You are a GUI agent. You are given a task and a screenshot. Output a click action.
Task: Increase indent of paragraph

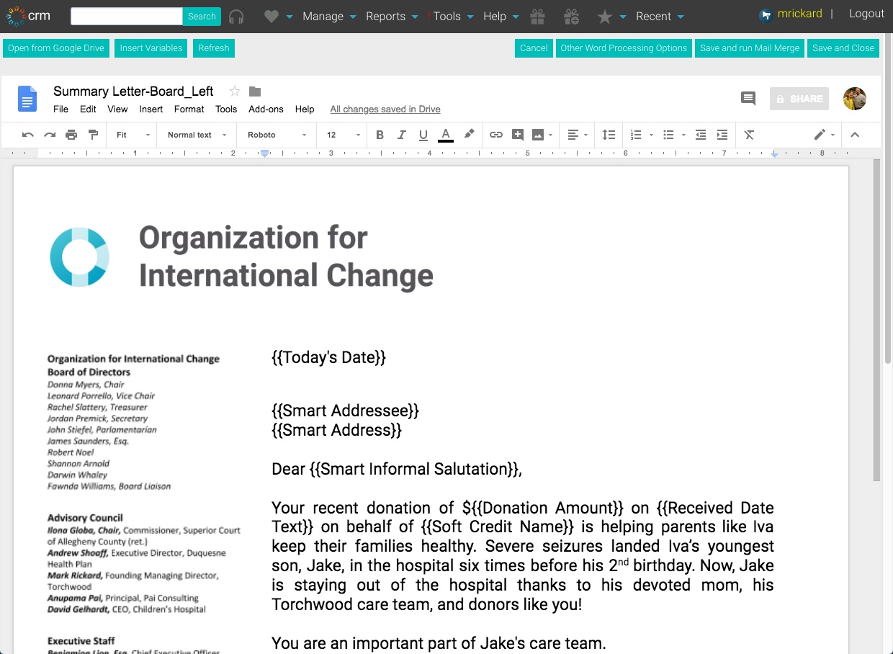click(722, 135)
